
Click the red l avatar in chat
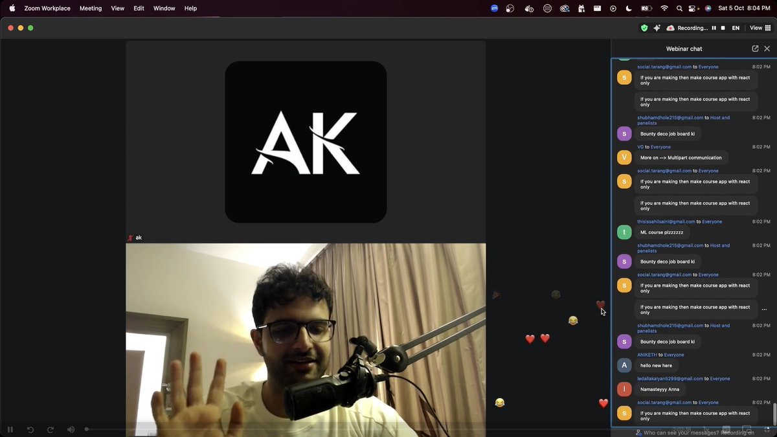[x=624, y=389]
